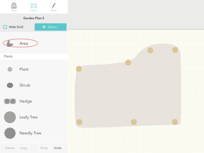Click the Garden Plan 5 title
The image size is (204, 153).
point(34,18)
